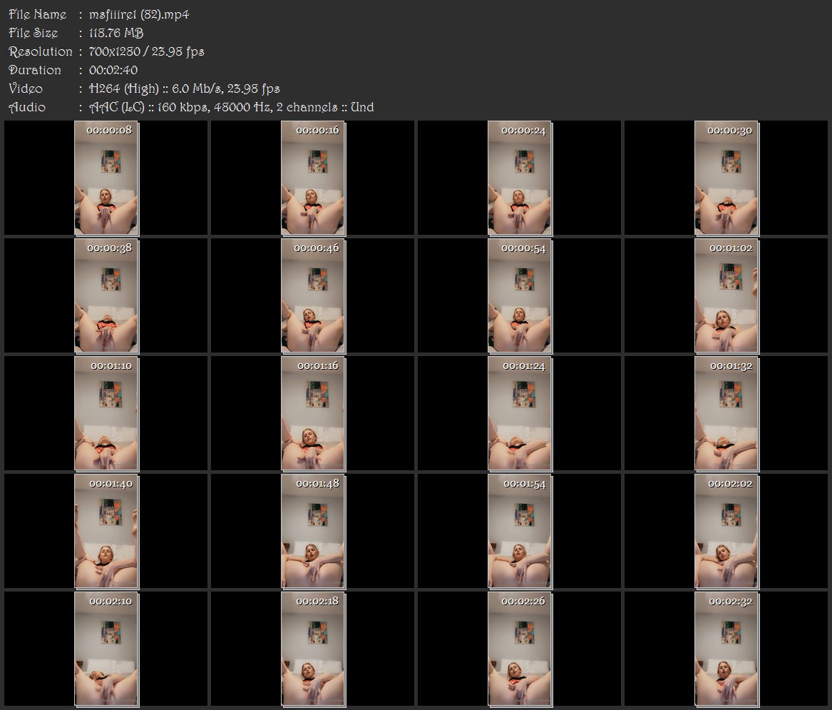The image size is (832, 710).
Task: Select the frame thumbnail stamped 00:00:54
Action: coord(520,296)
